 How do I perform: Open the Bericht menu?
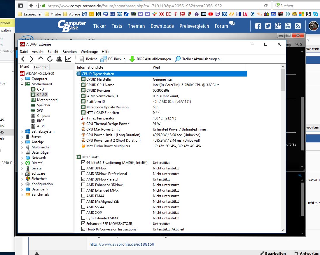[53, 52]
